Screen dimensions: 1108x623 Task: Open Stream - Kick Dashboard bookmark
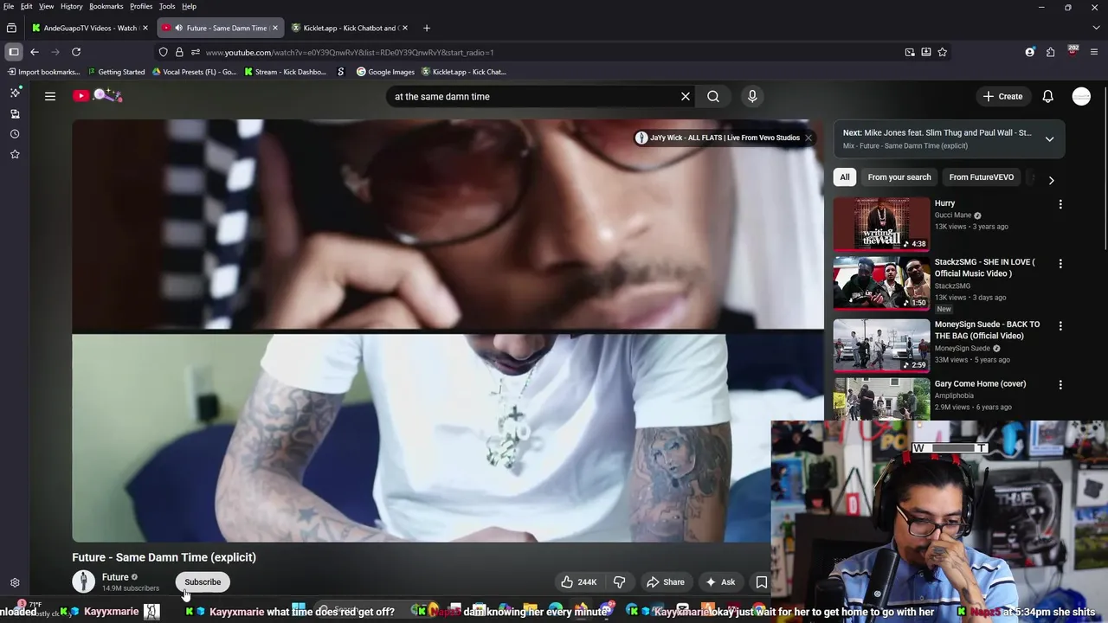286,72
